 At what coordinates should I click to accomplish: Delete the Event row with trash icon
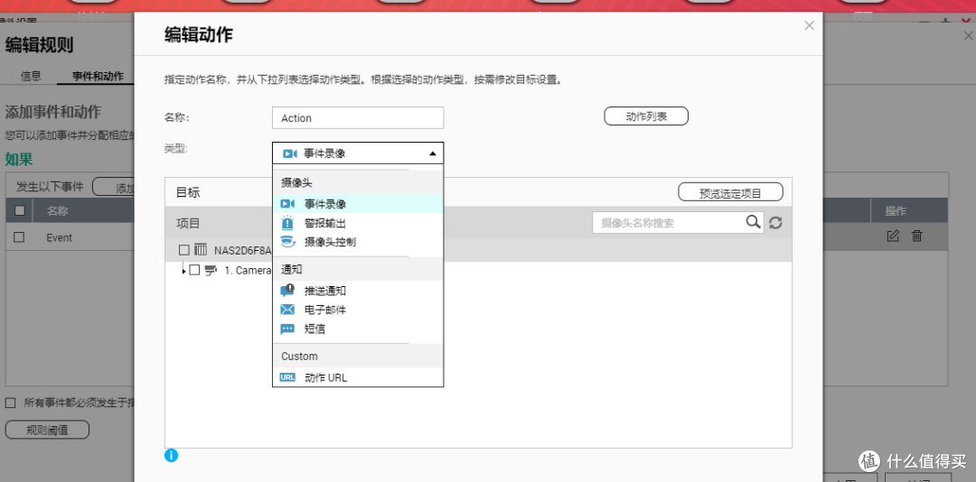click(x=917, y=236)
